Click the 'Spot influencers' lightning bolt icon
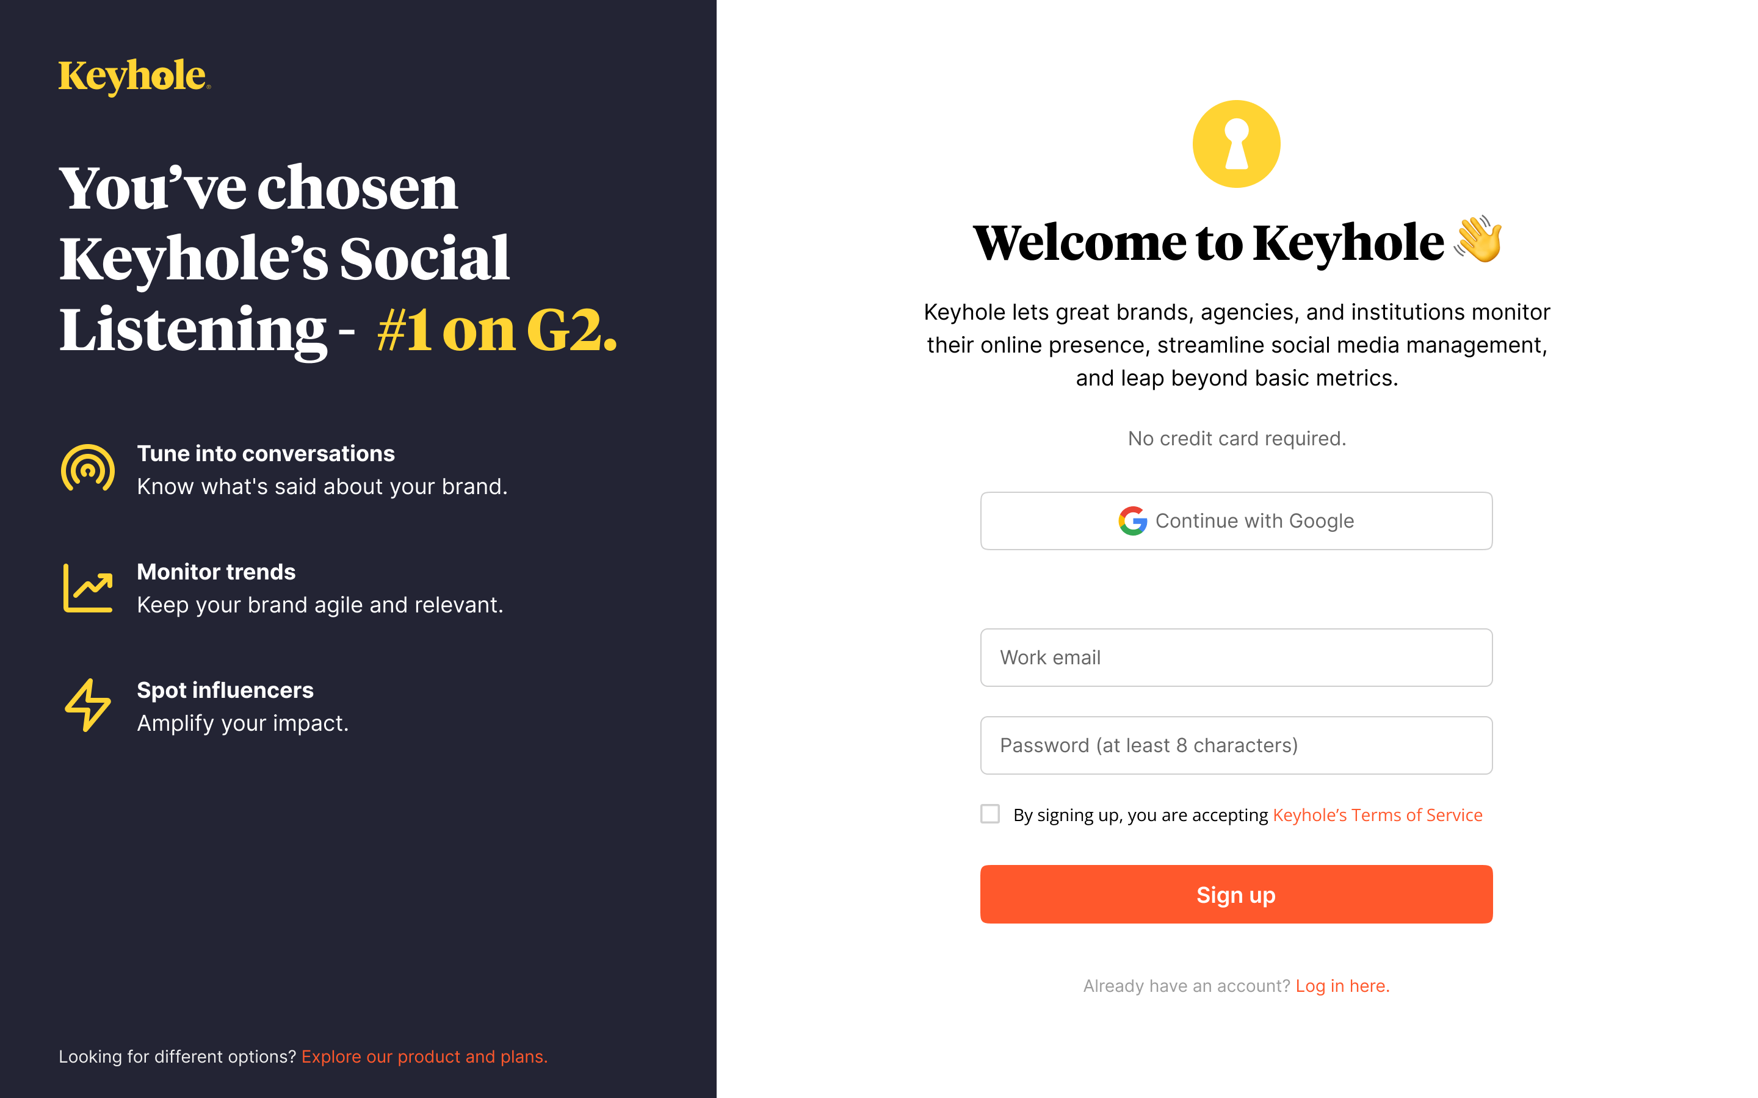 (87, 705)
